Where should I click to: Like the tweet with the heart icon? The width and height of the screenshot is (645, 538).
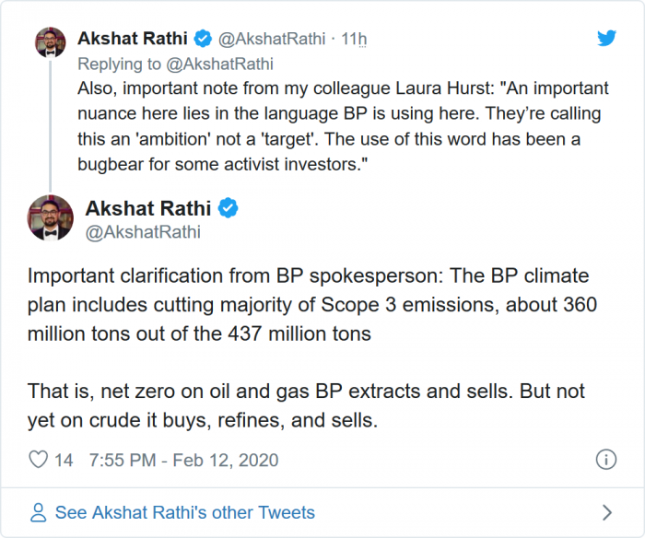[x=39, y=459]
